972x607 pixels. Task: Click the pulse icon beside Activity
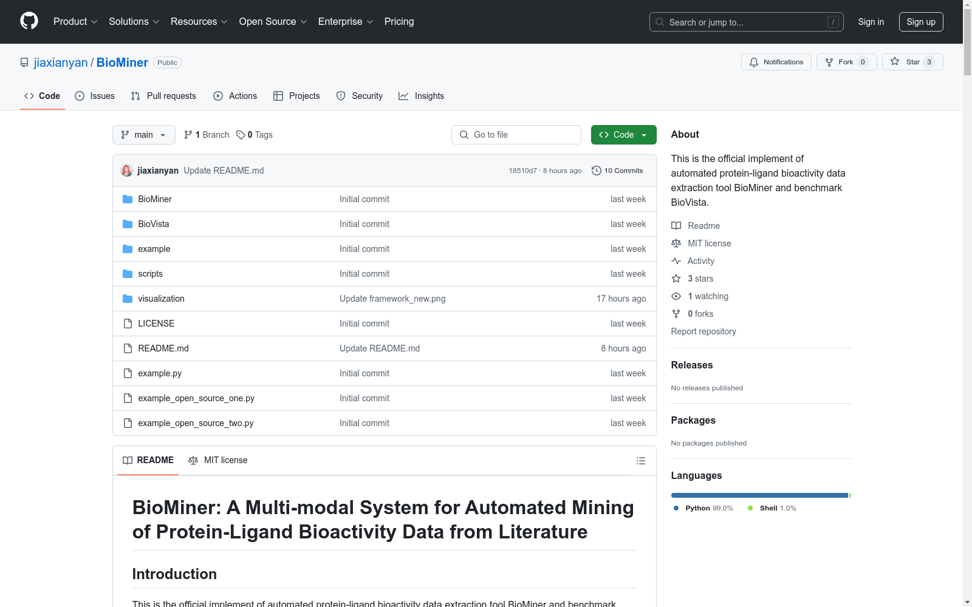676,261
